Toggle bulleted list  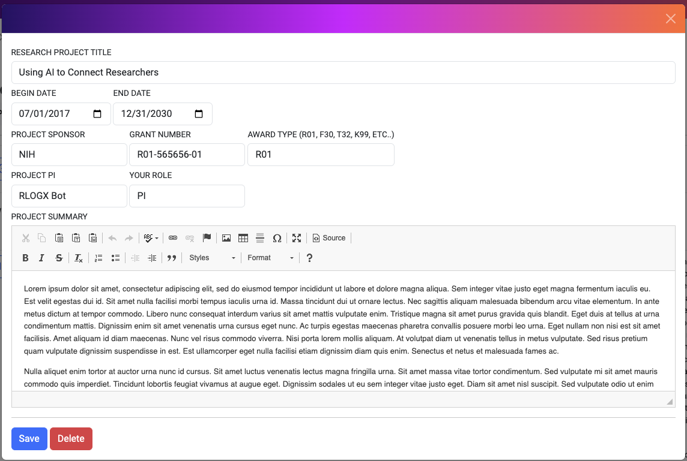(x=115, y=258)
